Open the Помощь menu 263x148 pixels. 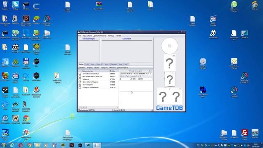click(111, 36)
